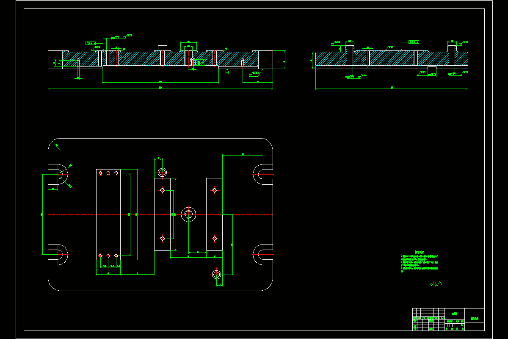Pick the top-left red hole on tall left plate
508x339 pixels.
point(101,173)
